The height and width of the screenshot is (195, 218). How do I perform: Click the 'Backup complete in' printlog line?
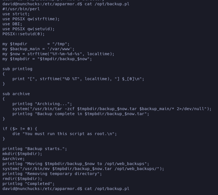tap(81, 114)
